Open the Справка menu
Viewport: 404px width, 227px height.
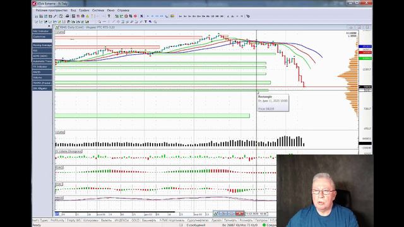(123, 10)
